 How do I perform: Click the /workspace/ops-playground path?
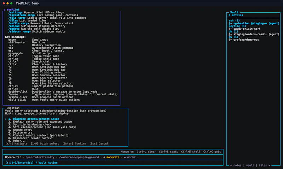click(x=79, y=157)
